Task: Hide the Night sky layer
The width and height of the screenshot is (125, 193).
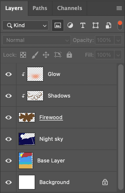Action: tap(9, 139)
